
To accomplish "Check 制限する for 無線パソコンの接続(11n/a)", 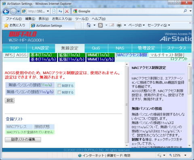I will click(x=59, y=85).
